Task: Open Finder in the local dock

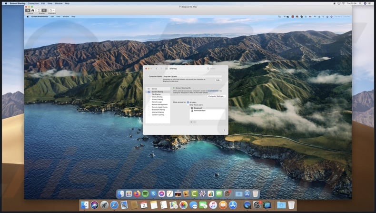Action: tap(85, 205)
